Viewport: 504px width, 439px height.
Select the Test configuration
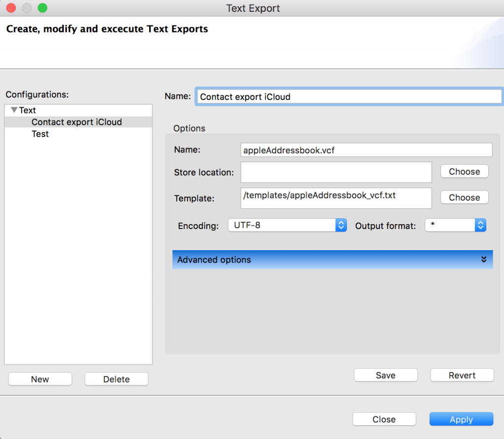(x=40, y=134)
